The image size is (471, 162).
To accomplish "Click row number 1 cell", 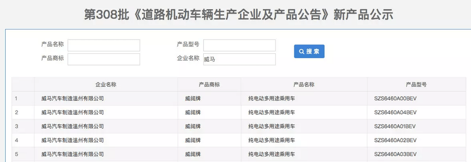I will click(23, 99).
